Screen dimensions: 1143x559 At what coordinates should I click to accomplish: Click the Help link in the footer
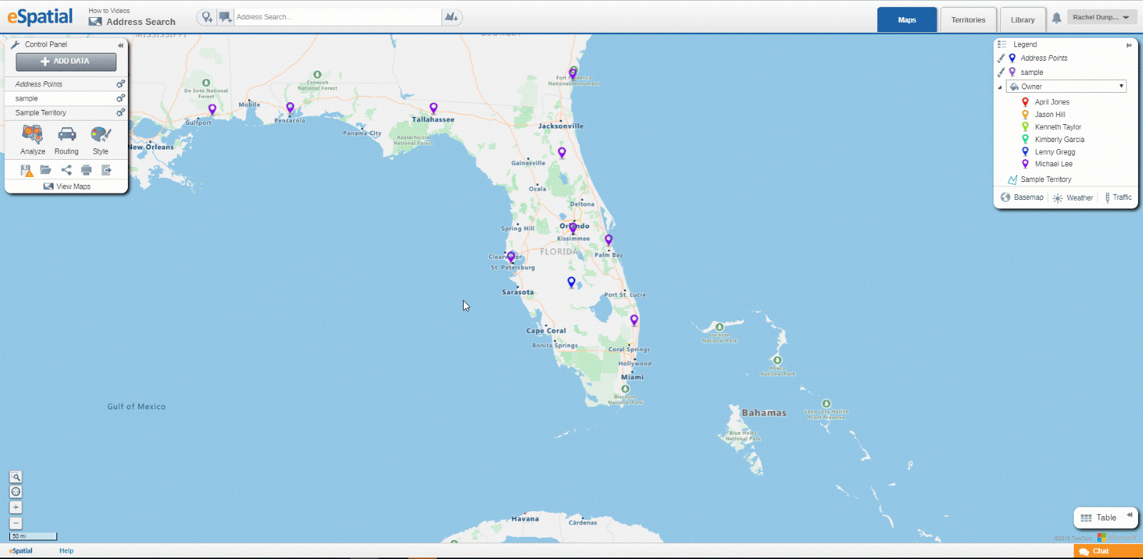pyautogui.click(x=66, y=551)
